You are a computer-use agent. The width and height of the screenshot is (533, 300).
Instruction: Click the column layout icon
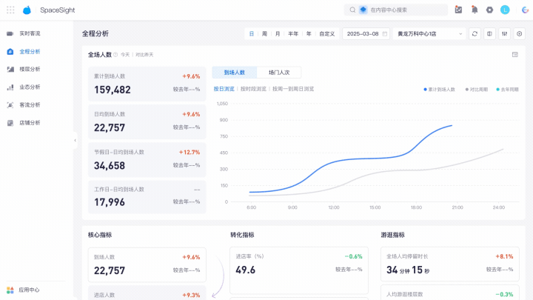click(489, 33)
